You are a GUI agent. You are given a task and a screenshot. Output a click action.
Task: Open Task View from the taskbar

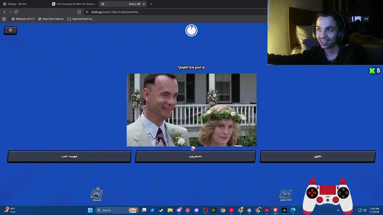(144, 210)
